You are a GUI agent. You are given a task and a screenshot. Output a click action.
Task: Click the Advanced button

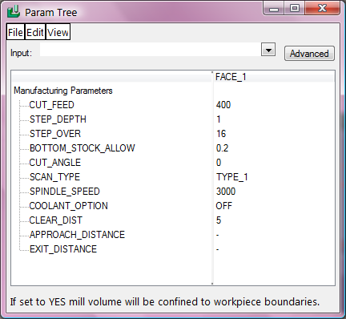pyautogui.click(x=309, y=54)
